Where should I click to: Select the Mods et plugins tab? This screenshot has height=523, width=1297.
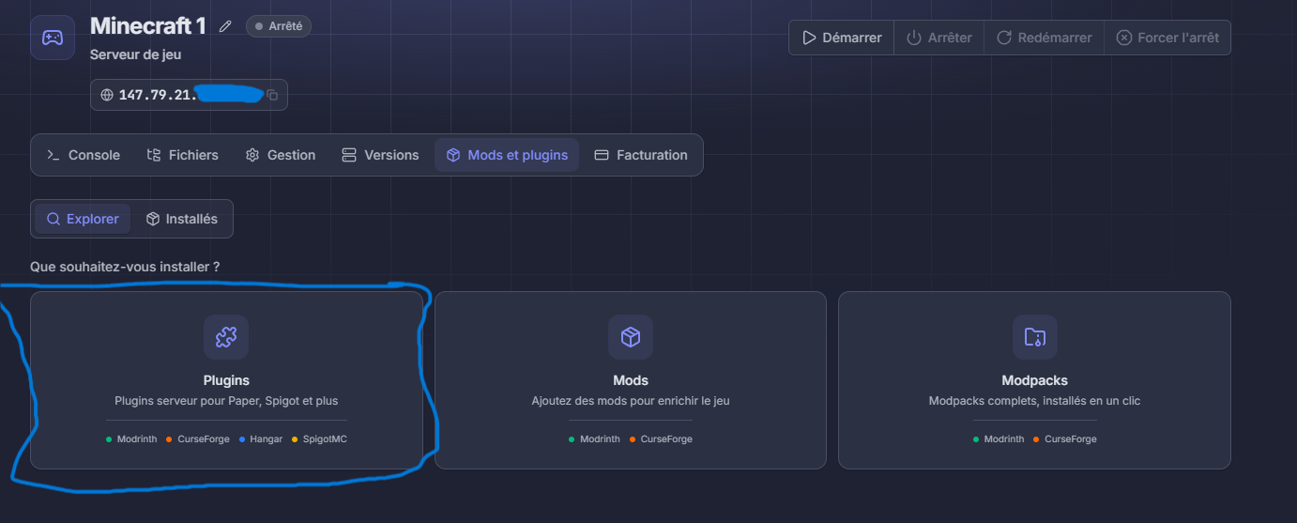point(507,155)
